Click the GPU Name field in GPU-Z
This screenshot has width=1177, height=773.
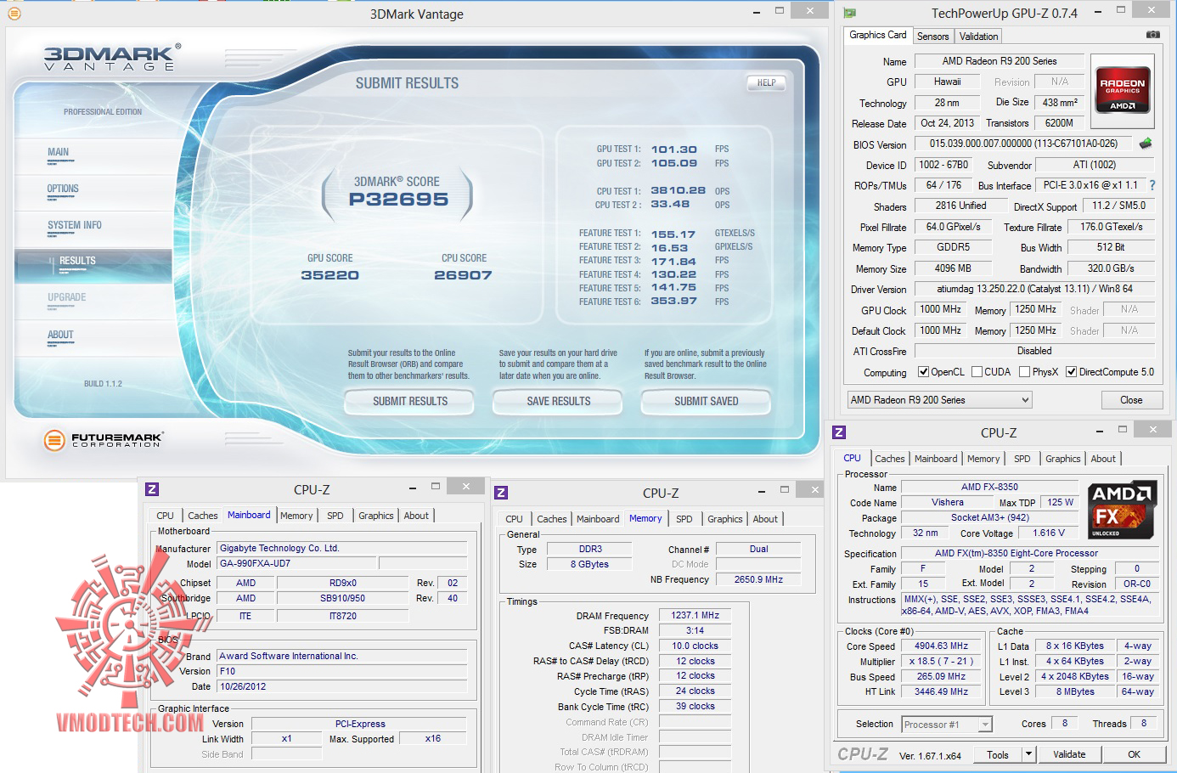click(999, 61)
